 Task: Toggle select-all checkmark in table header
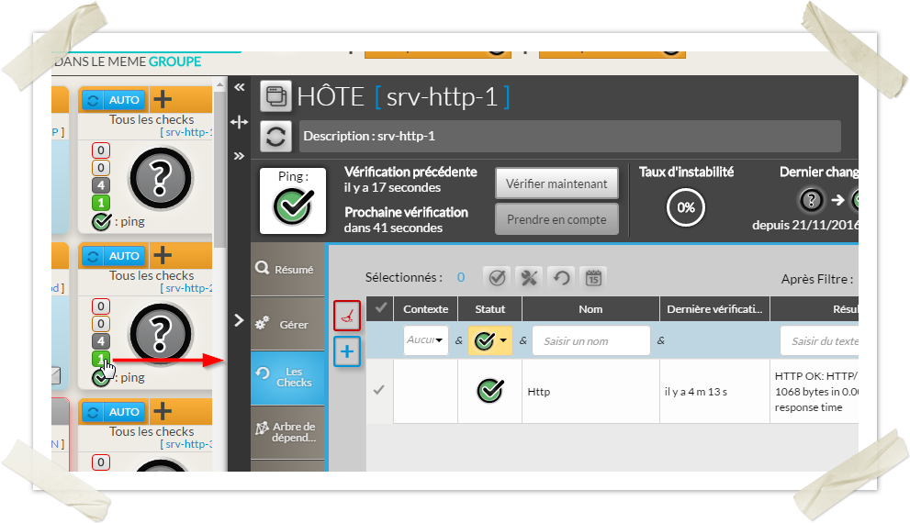381,308
